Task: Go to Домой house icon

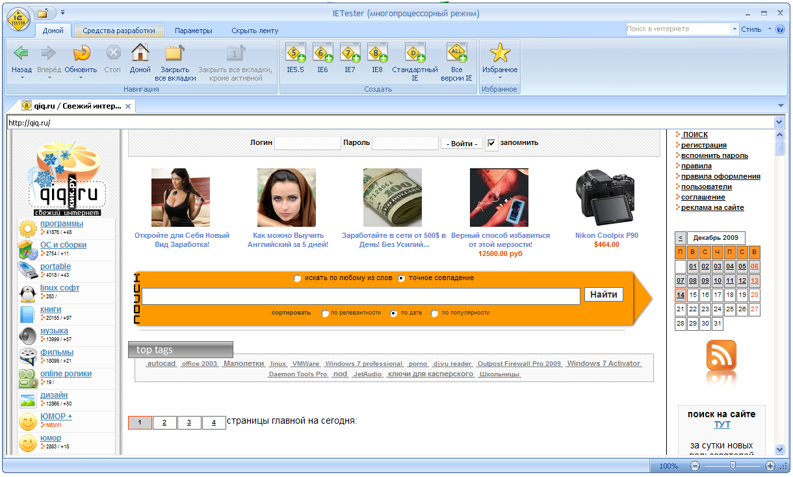Action: 140,53
